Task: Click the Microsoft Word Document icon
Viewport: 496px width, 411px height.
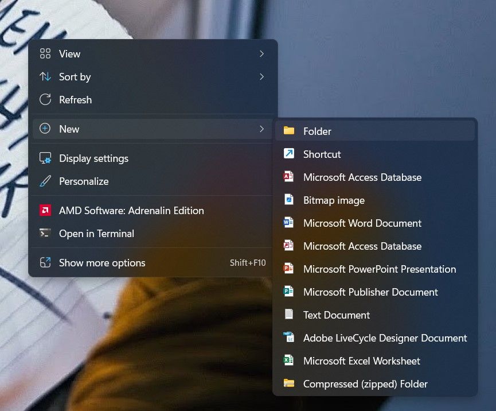Action: click(289, 223)
